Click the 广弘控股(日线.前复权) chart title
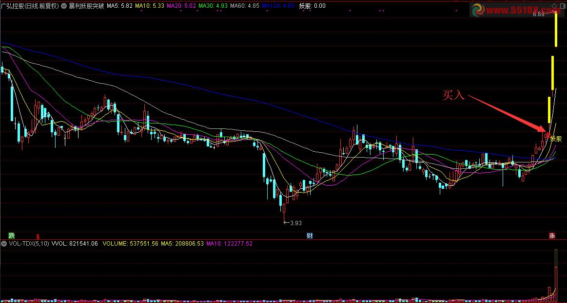Viewport: 567px width, 303px height. (30, 6)
